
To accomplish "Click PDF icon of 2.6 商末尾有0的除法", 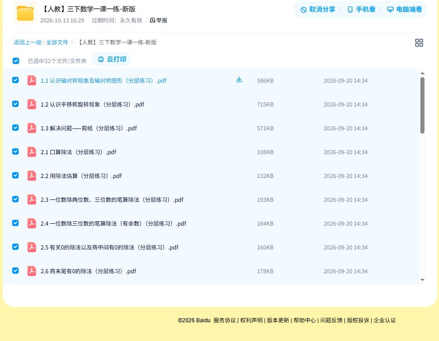I will (32, 271).
